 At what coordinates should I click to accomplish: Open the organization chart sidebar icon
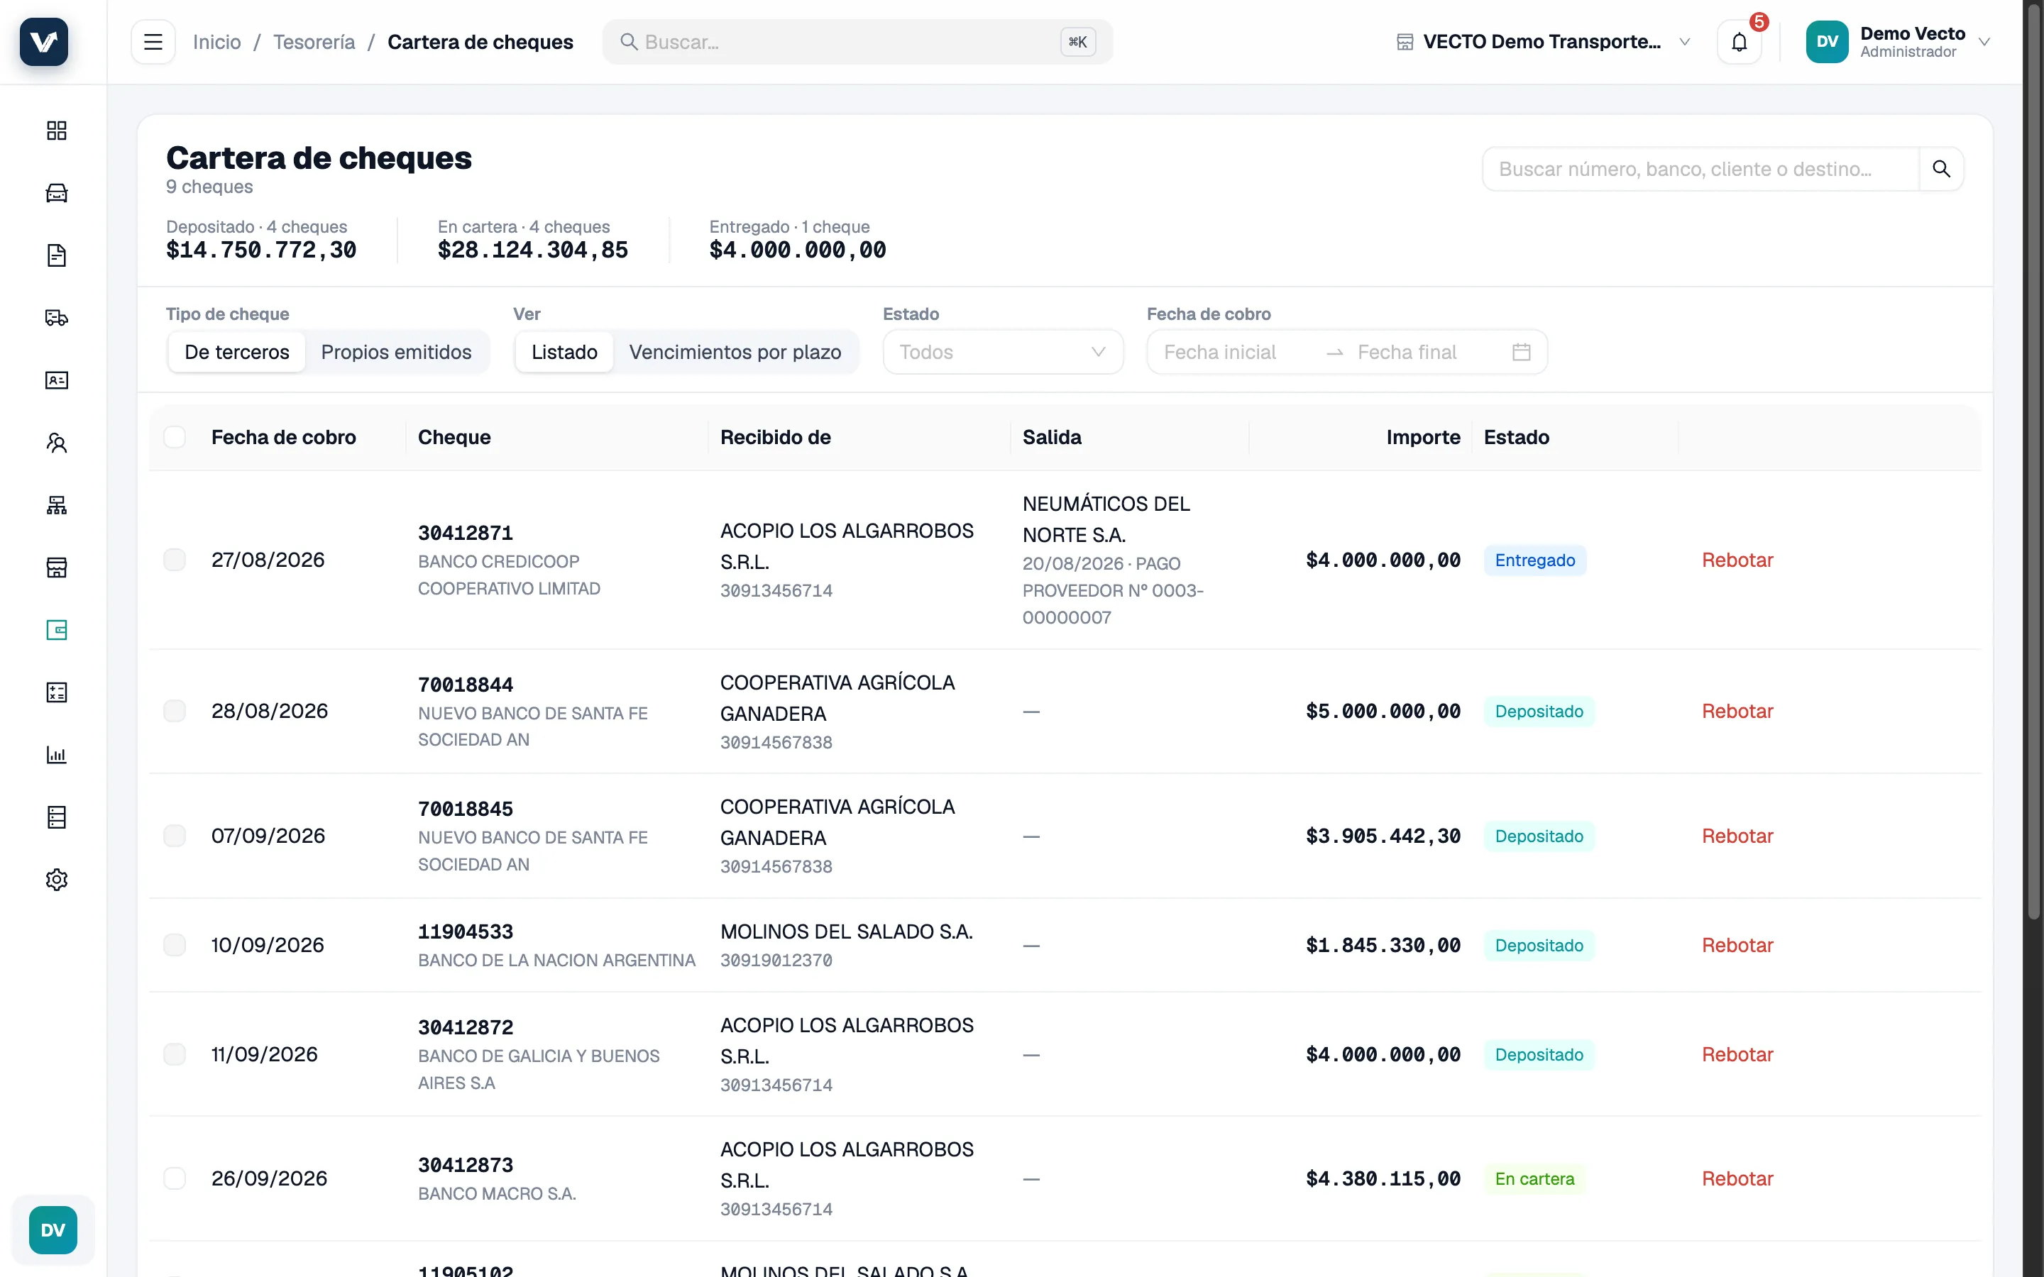(x=57, y=505)
